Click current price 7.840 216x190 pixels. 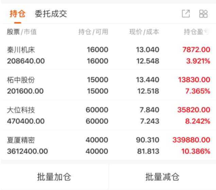(149, 110)
